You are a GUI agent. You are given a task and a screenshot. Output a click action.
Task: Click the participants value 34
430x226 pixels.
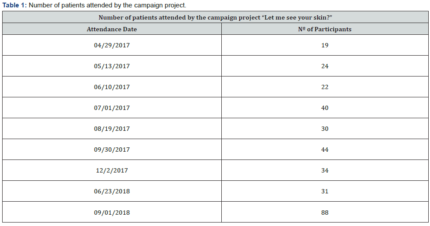tap(325, 170)
